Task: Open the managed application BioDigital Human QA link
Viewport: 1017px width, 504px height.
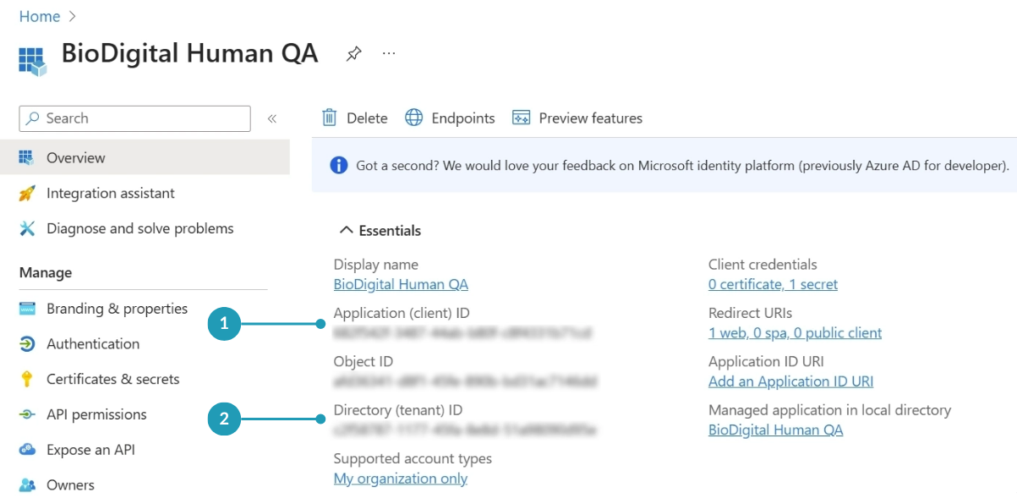Action: coord(775,430)
